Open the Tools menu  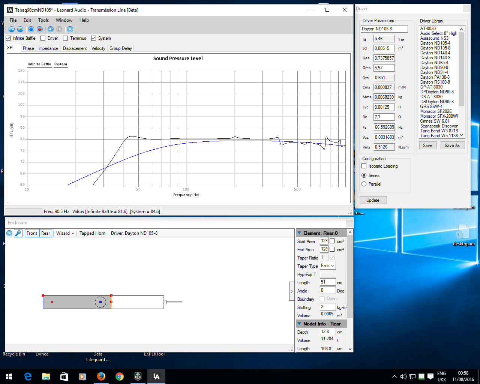click(43, 20)
